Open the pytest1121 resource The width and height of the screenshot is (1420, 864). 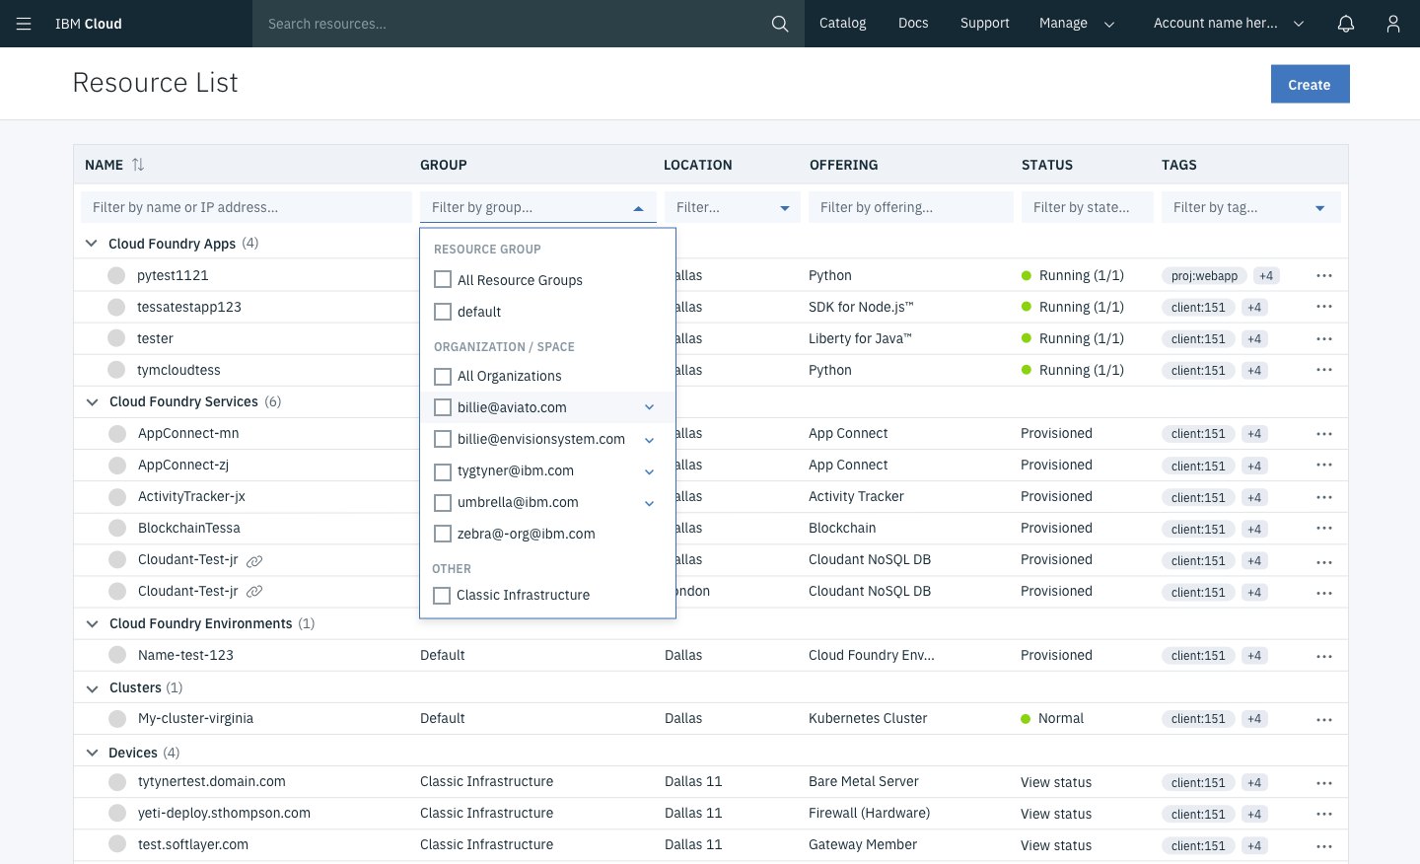[173, 275]
